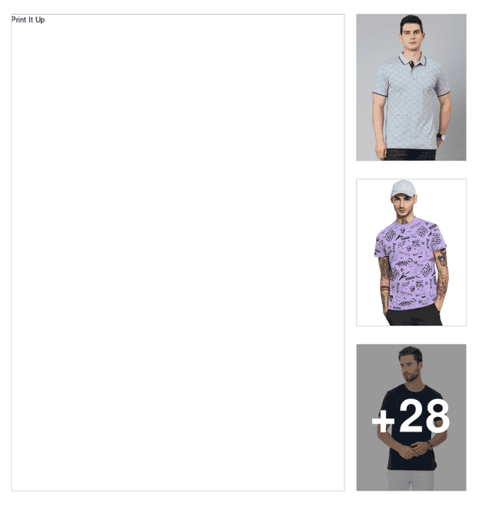Viewport: 478px width, 505px height.
Task: Click the bearded model in the darkened thumbnail
Action: point(411,367)
